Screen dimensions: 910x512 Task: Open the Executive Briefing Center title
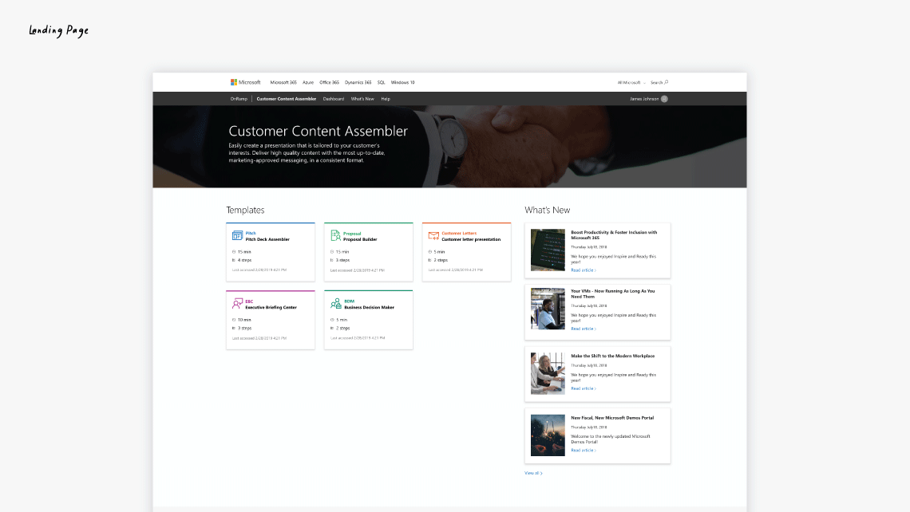[x=271, y=307]
